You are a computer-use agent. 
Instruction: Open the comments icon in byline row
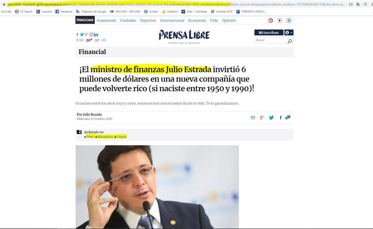click(x=288, y=118)
